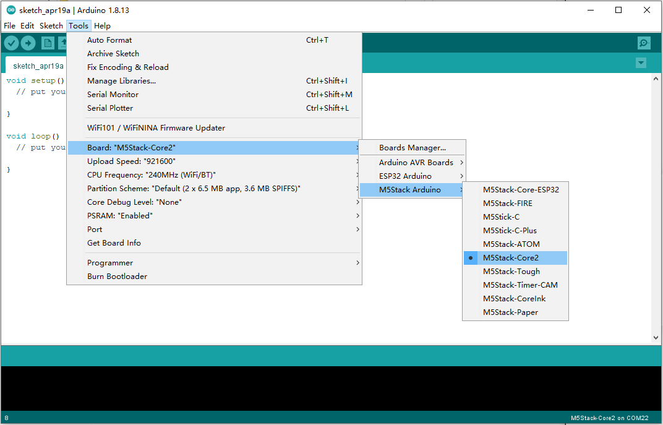Image resolution: width=663 pixels, height=425 pixels.
Task: Open Serial Plotter
Action: pos(215,108)
